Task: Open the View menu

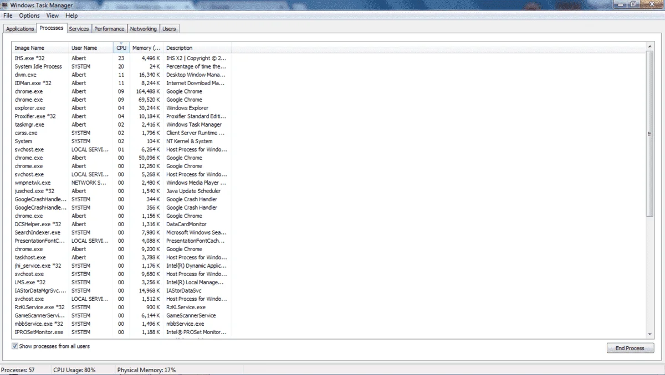Action: click(x=53, y=15)
